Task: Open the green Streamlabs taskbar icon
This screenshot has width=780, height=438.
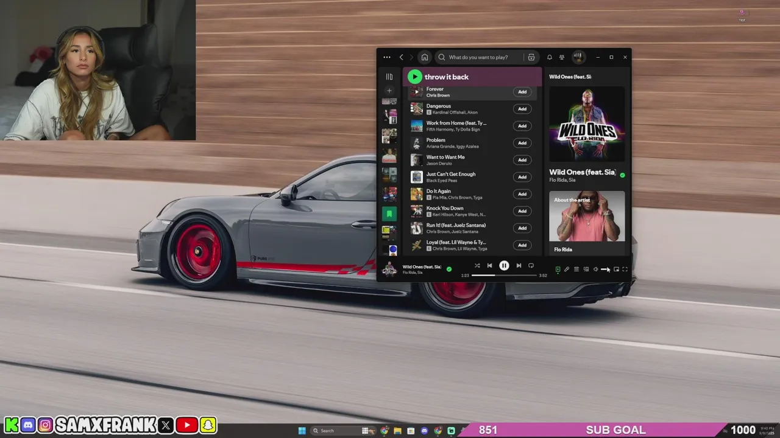Action: tap(451, 431)
